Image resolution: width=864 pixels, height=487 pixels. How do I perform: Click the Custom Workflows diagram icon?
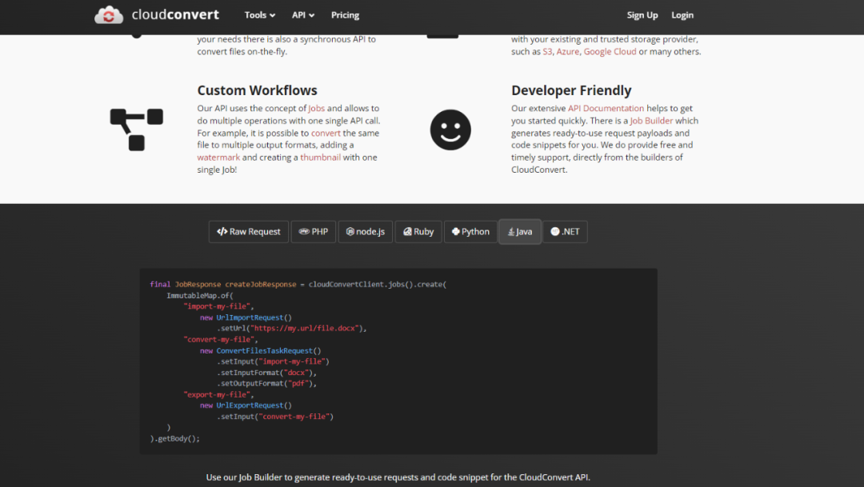(x=137, y=130)
